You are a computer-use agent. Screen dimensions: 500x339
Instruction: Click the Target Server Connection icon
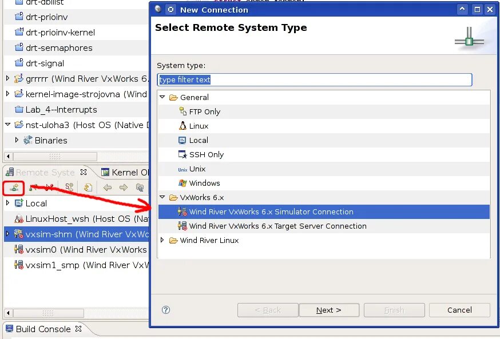(182, 226)
